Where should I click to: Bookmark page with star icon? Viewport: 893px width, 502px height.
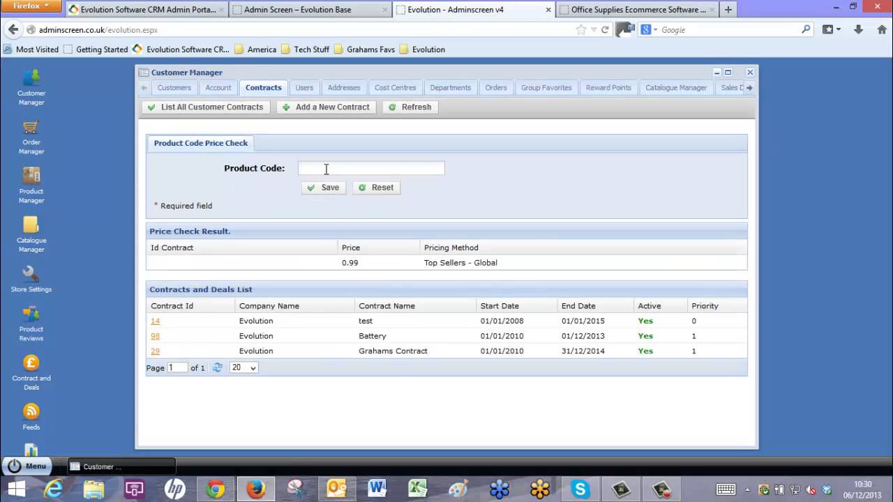(581, 30)
